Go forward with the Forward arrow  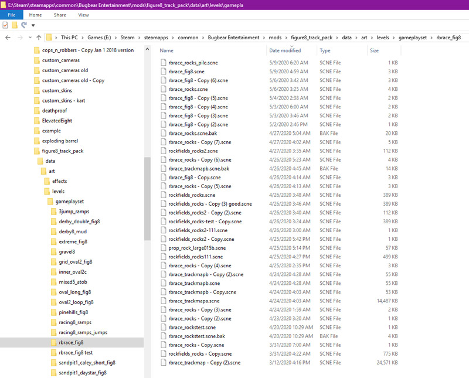20,38
